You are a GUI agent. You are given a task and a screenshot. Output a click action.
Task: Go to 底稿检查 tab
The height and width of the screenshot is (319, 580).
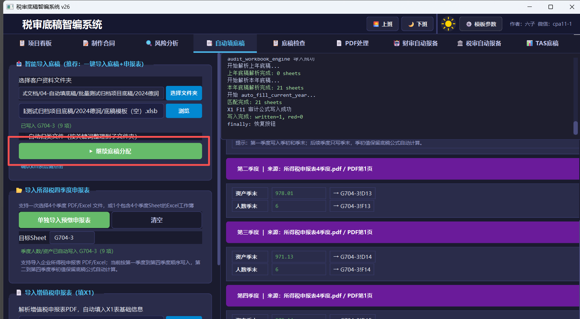click(x=289, y=43)
